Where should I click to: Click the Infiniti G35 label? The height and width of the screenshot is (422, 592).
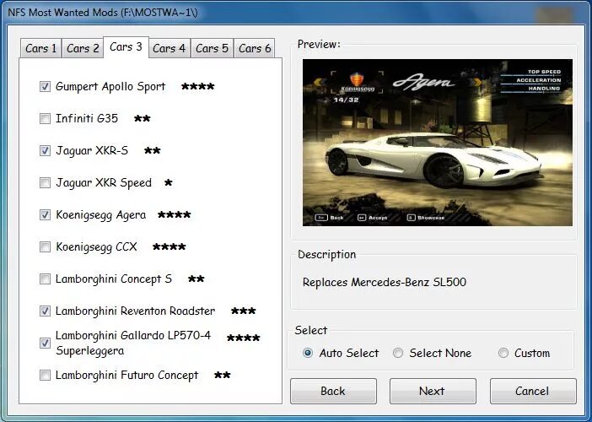87,119
